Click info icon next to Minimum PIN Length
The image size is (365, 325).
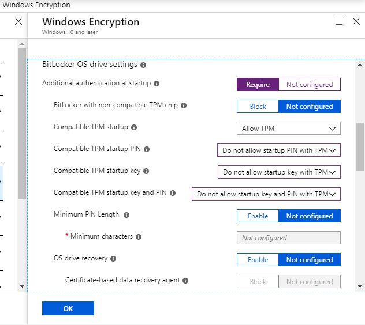tap(126, 215)
